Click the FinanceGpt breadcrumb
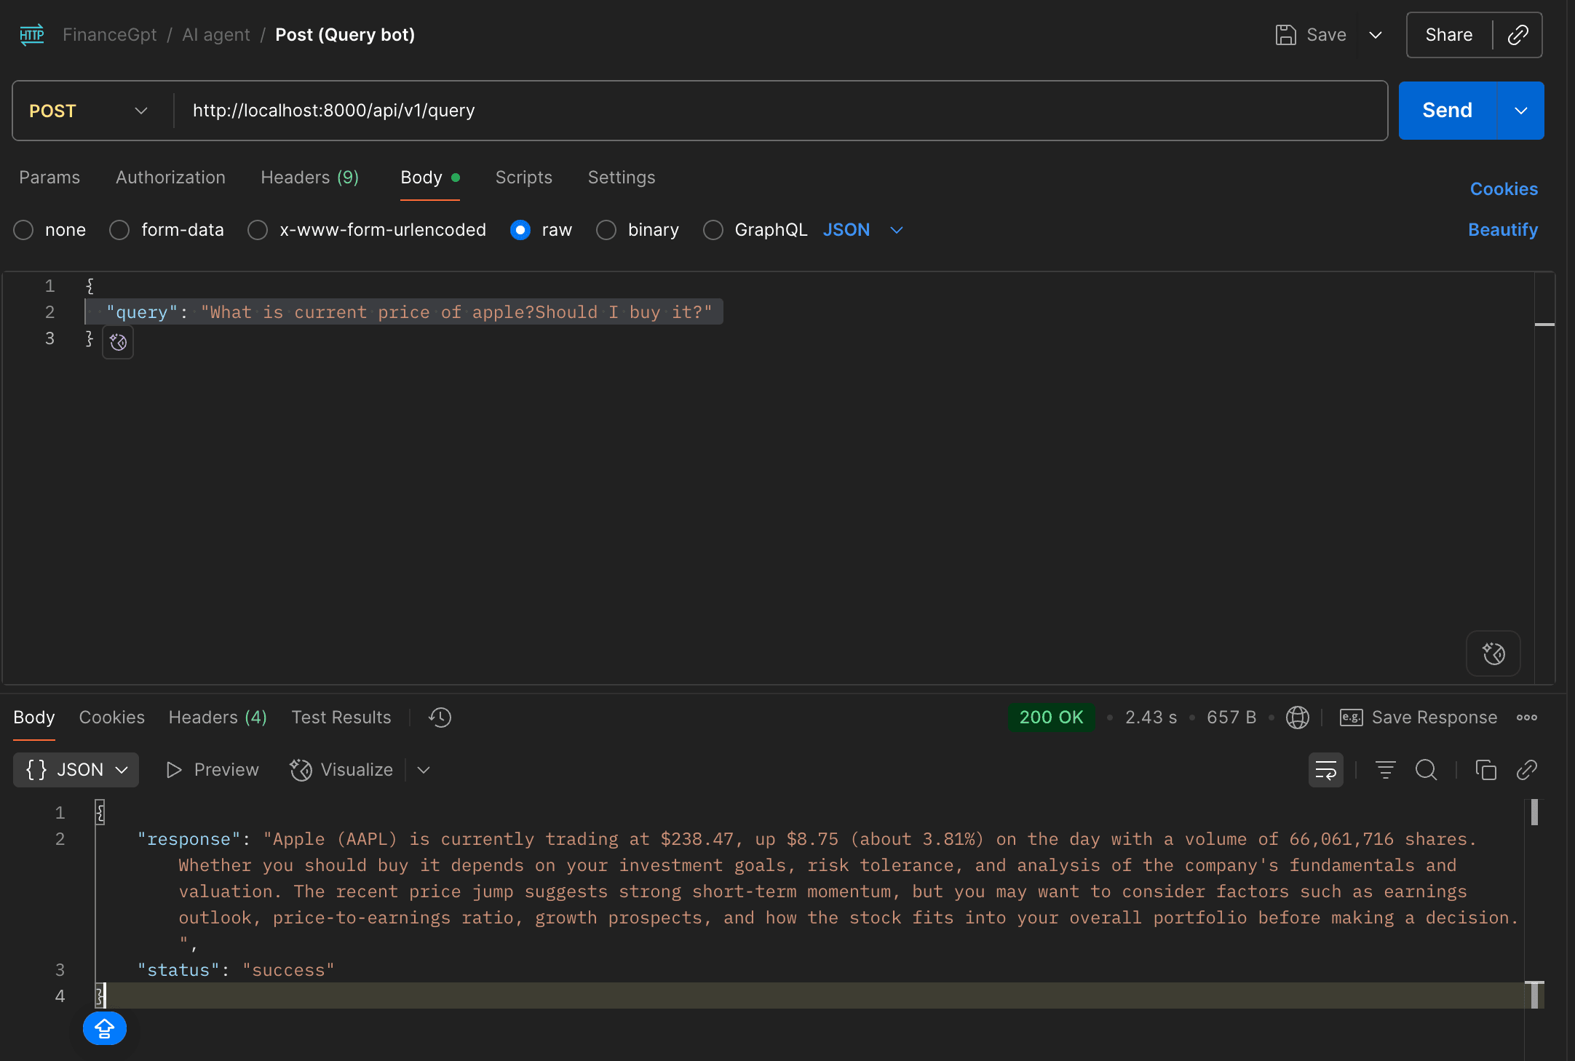Viewport: 1575px width, 1061px height. point(109,35)
